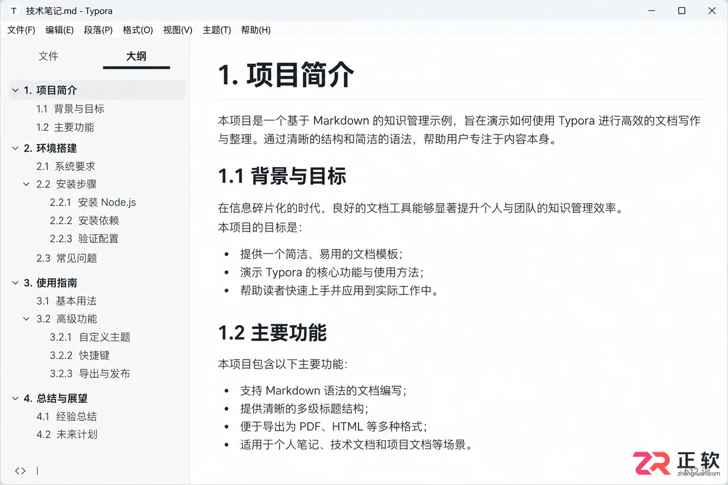Viewport: 728px width, 485px height.
Task: Collapse the 1. 项目简介 outline section
Action: click(x=15, y=90)
